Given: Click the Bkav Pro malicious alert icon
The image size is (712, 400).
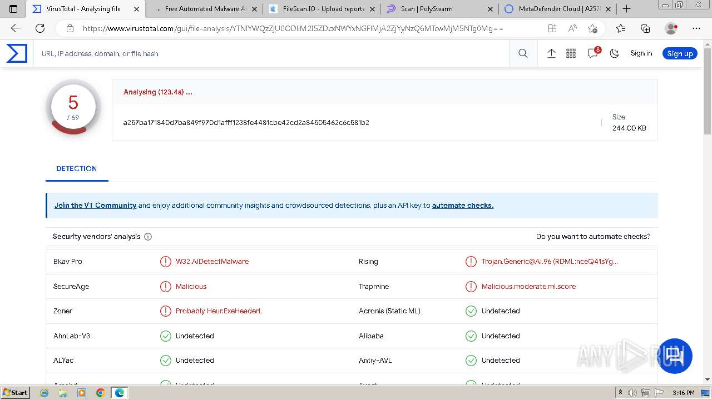Looking at the screenshot, I should tap(166, 262).
